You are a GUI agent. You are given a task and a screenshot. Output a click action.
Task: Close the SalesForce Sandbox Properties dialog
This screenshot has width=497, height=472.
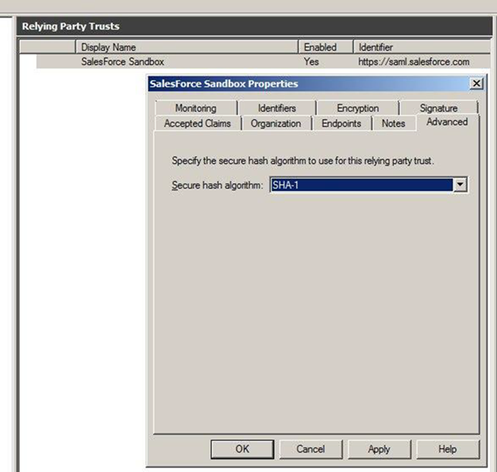pyautogui.click(x=476, y=83)
